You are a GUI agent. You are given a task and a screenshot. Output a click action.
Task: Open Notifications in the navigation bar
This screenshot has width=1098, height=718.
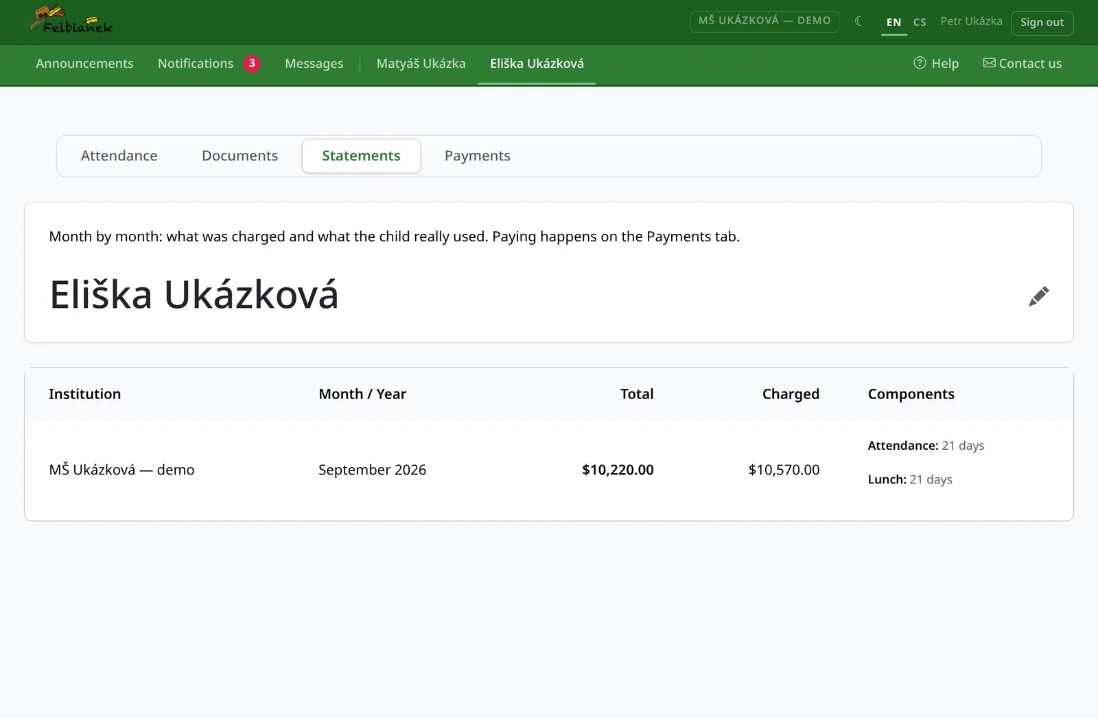click(196, 63)
